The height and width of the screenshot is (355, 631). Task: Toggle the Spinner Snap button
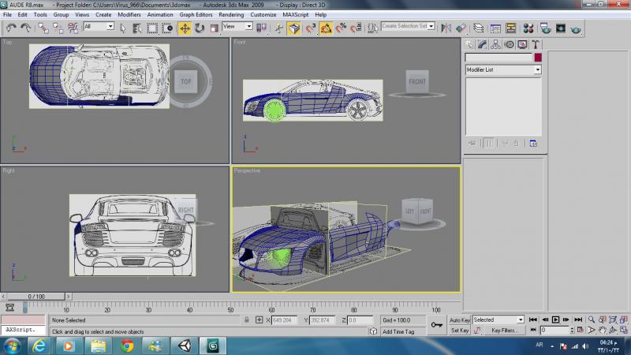coord(357,28)
